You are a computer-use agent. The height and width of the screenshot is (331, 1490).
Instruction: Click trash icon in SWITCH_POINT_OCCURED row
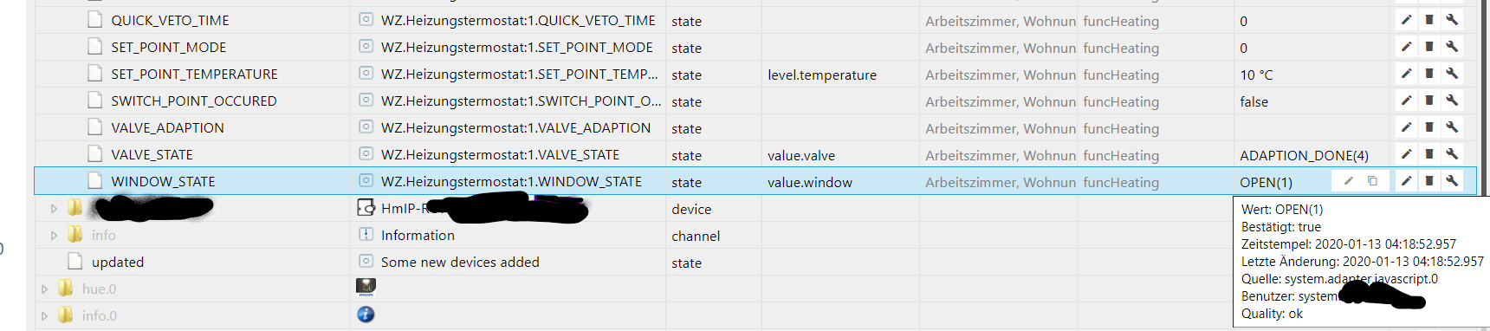pos(1429,101)
